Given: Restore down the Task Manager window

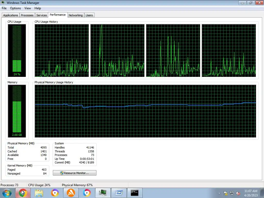Looking at the screenshot, I should 251,3.
